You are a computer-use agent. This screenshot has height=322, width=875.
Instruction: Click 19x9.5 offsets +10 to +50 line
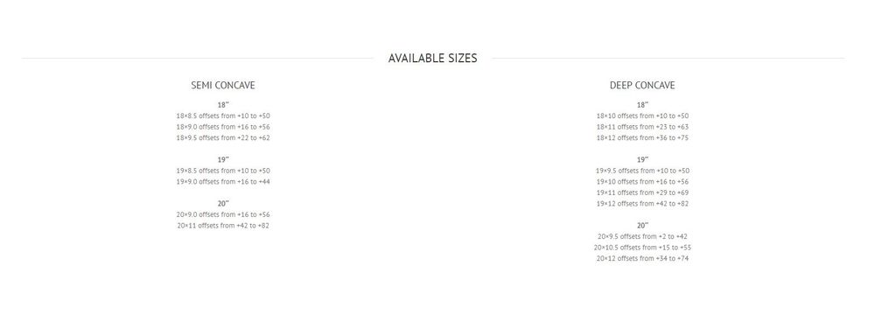point(642,171)
